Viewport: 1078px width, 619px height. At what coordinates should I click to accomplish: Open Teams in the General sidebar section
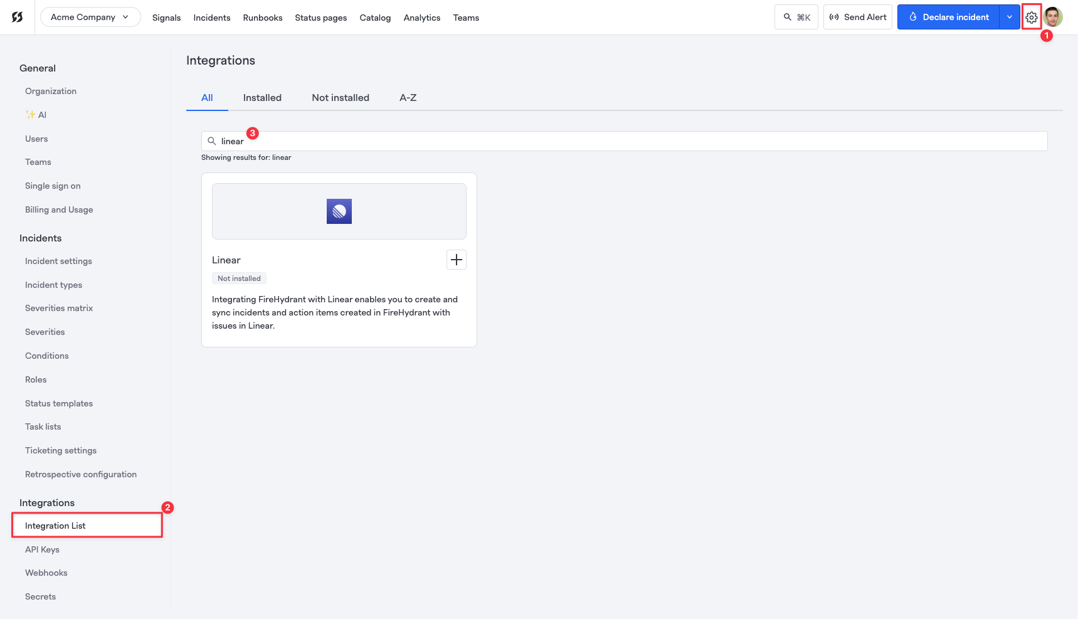pos(38,162)
